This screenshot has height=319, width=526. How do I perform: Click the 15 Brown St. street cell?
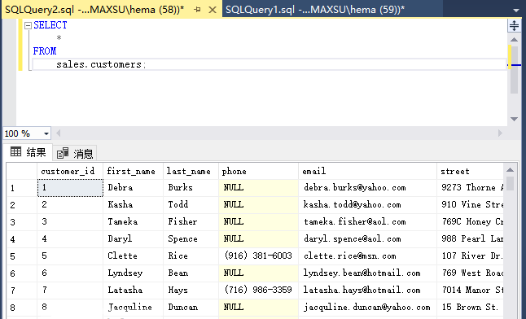(471, 308)
